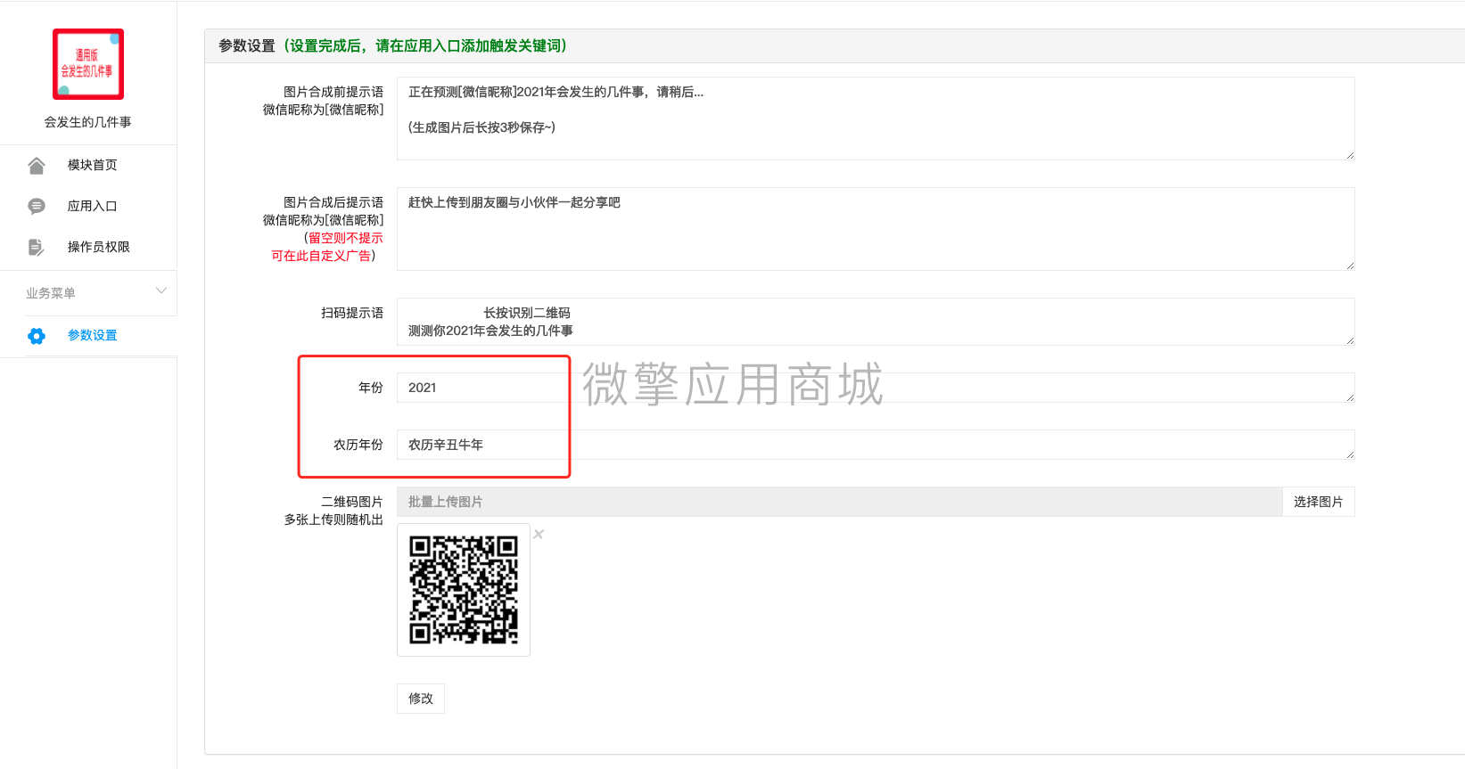Click the 多张上传则随机出 hint text

[333, 519]
